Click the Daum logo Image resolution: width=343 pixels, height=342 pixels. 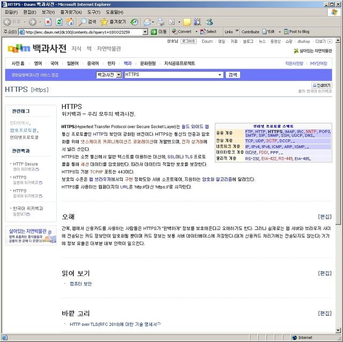click(x=19, y=48)
